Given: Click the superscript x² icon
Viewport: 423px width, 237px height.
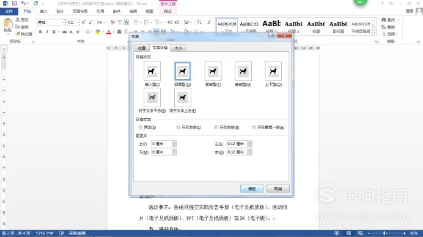Looking at the screenshot, I should point(78,32).
